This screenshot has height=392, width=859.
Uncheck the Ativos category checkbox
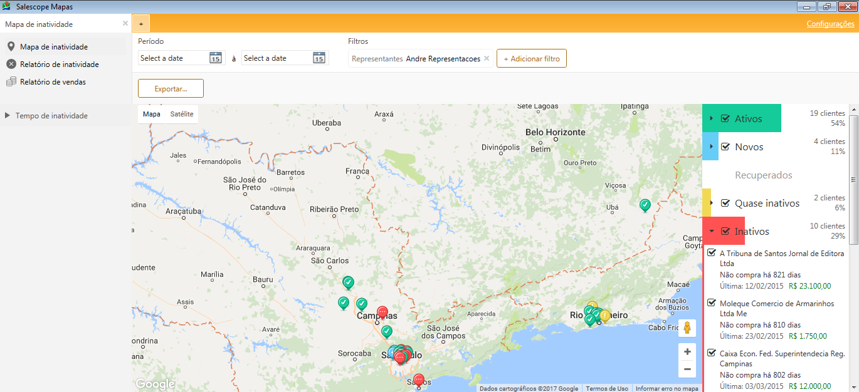[x=724, y=118]
